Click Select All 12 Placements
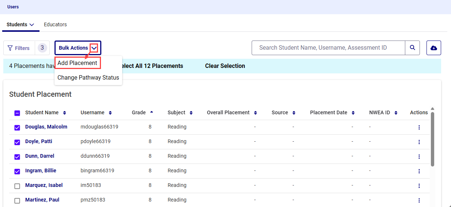The image size is (451, 207). 151,66
